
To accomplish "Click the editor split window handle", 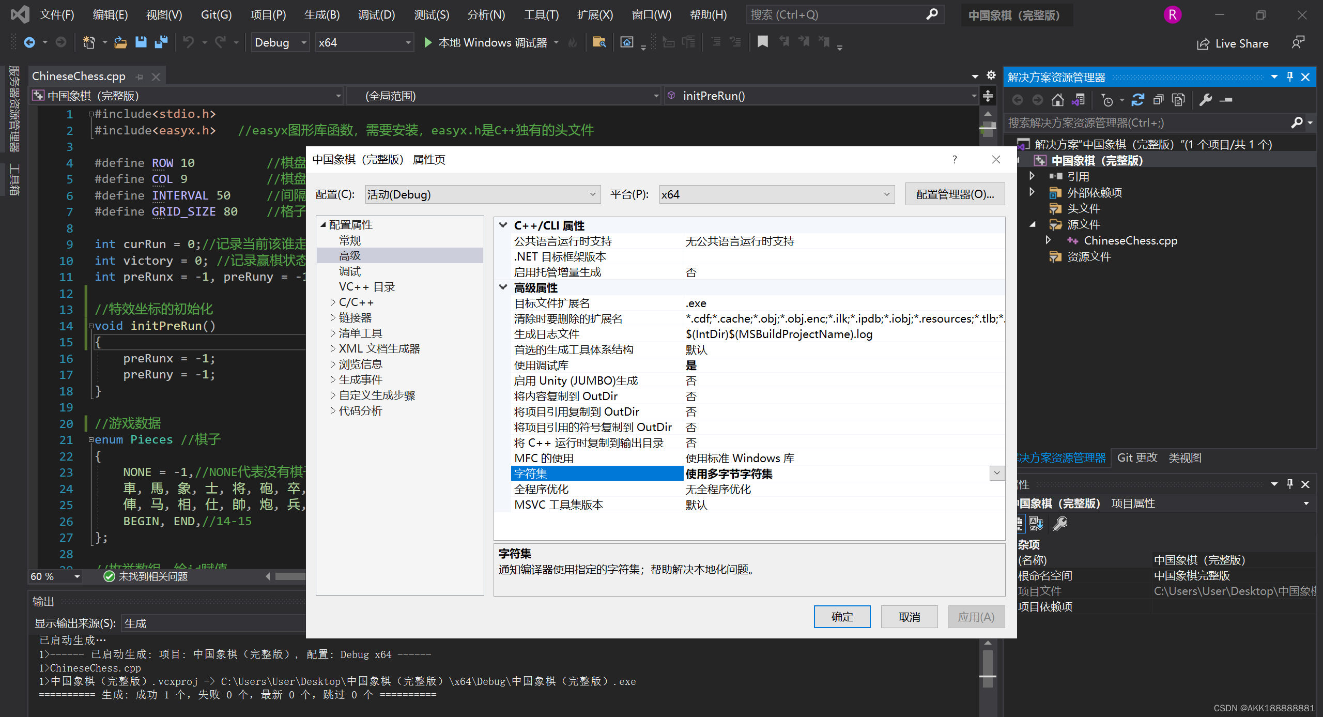I will pos(988,96).
